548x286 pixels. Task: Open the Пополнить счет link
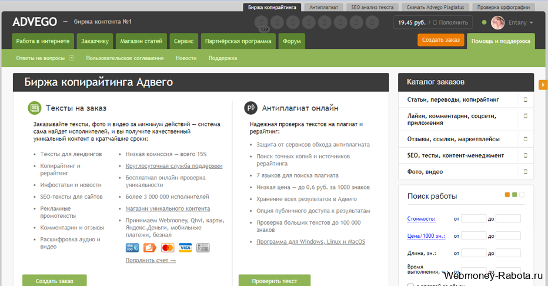coord(151,260)
